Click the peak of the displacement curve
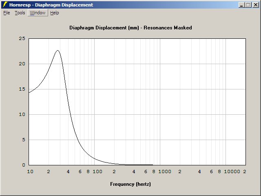This screenshot has height=196, width=261. (58, 50)
